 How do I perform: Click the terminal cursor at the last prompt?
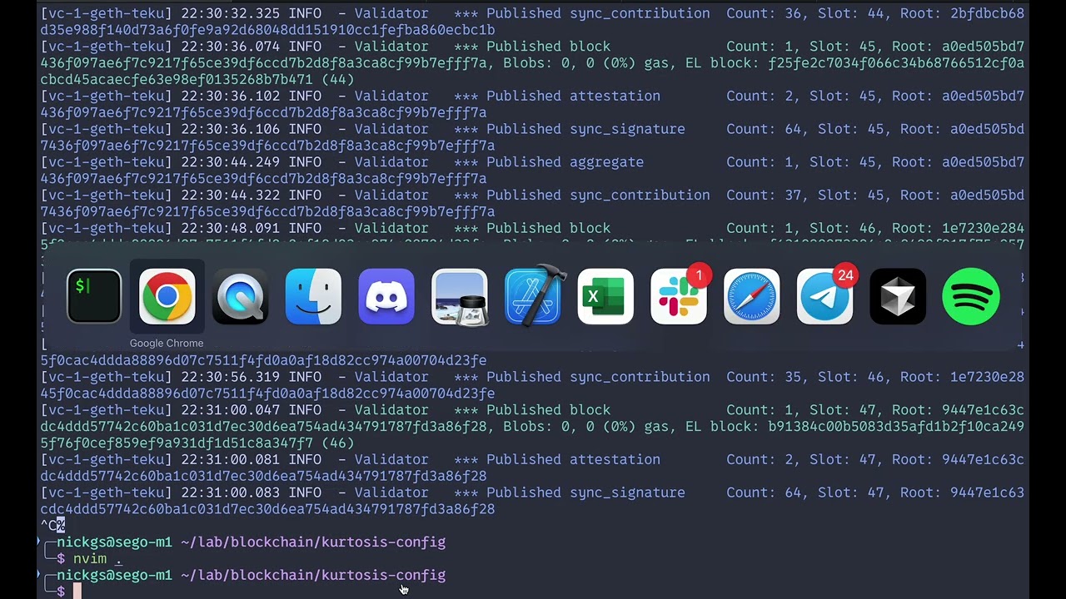[77, 592]
